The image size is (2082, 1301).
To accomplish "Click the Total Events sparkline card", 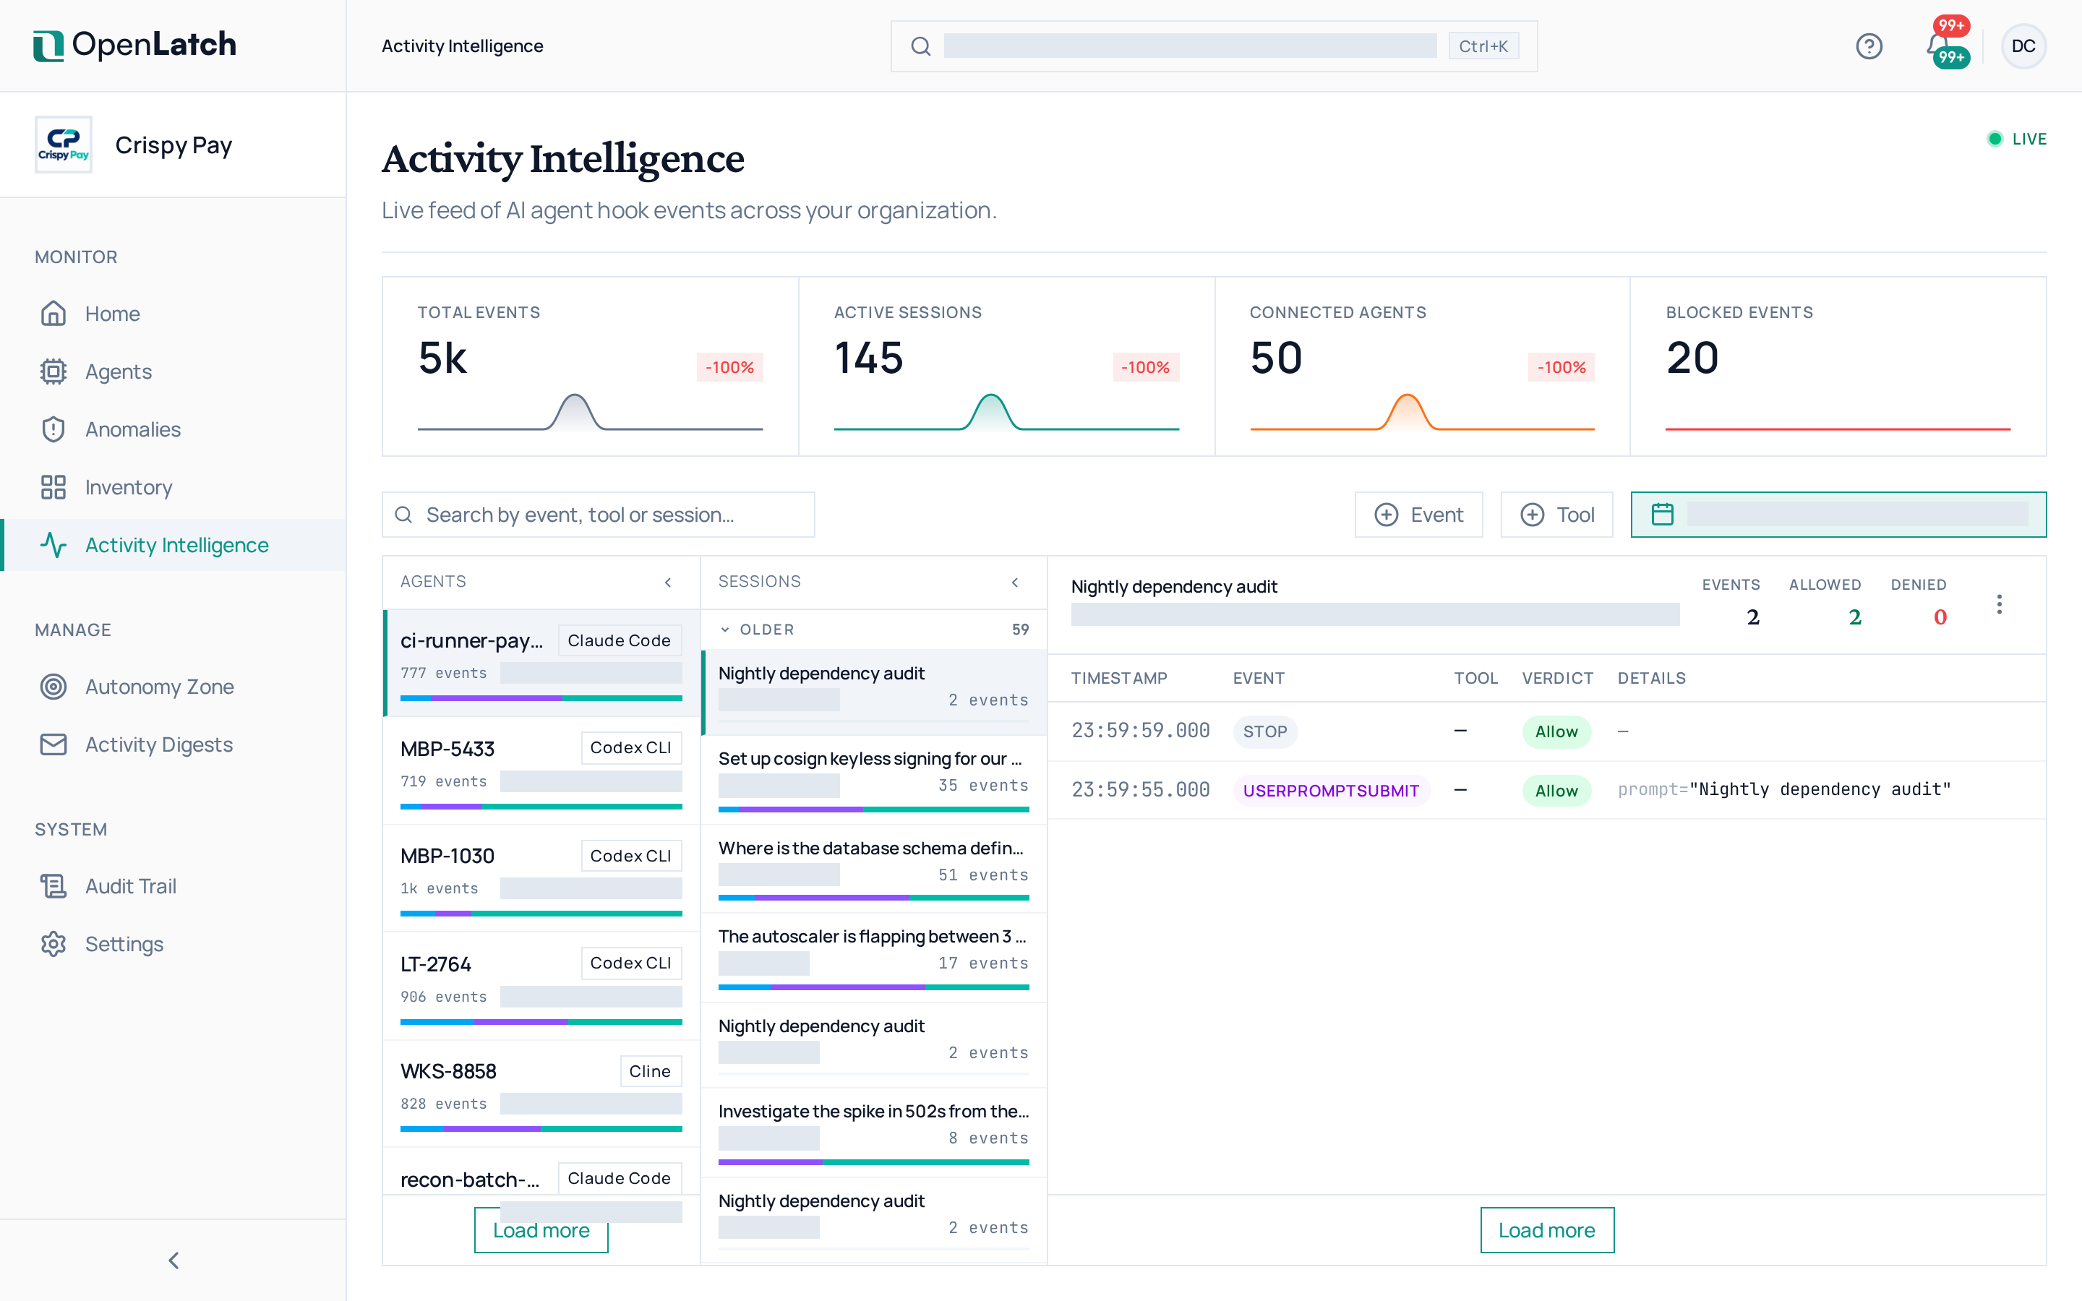I will pyautogui.click(x=590, y=366).
